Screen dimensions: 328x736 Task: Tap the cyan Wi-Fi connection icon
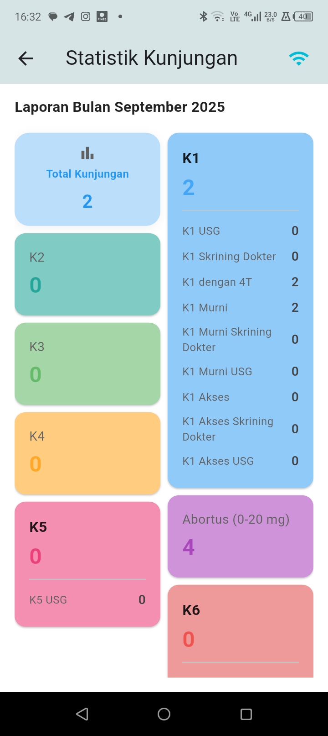[298, 58]
